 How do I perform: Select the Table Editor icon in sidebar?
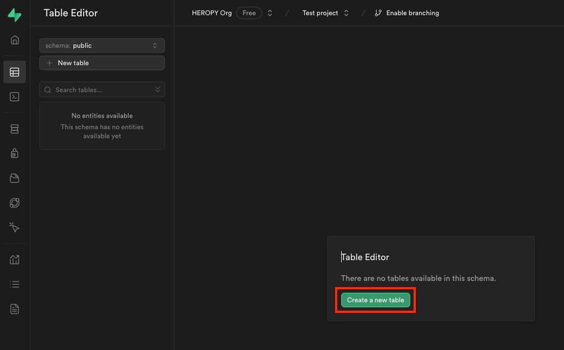pos(14,71)
